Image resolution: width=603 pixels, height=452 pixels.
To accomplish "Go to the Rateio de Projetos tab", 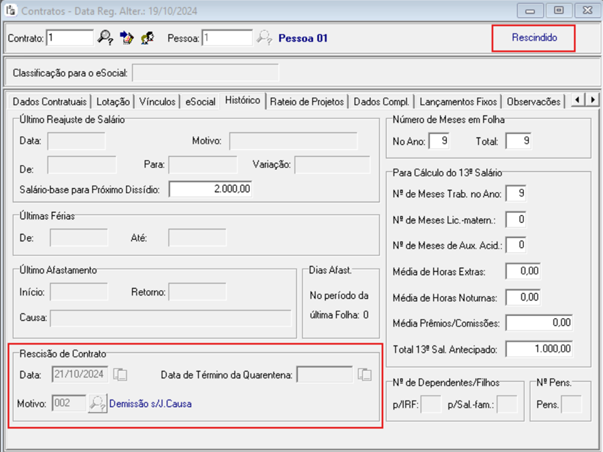I will point(307,102).
